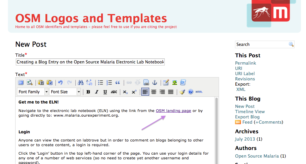Click the insert table pencil icon
Screen dimensions: 306x164
pos(166,82)
